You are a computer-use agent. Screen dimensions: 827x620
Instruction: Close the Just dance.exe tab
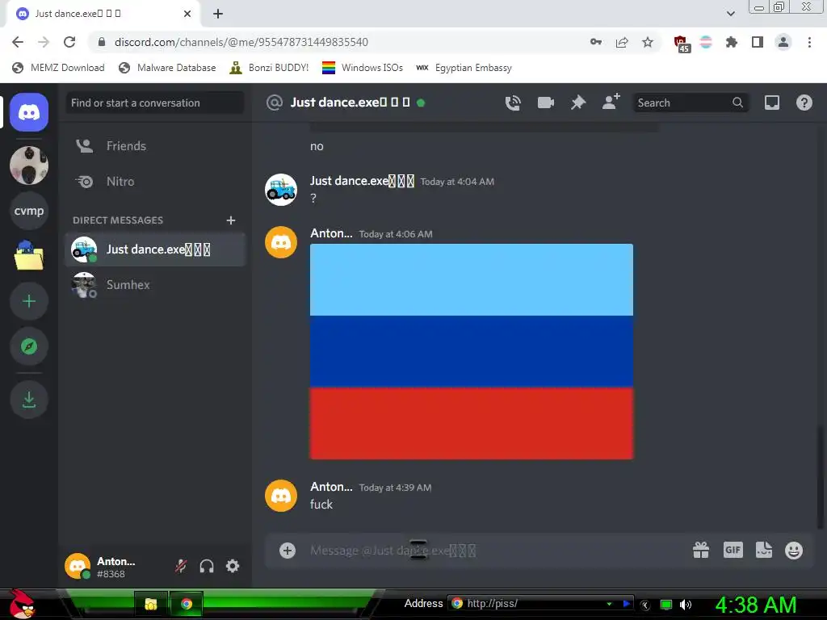click(x=187, y=14)
